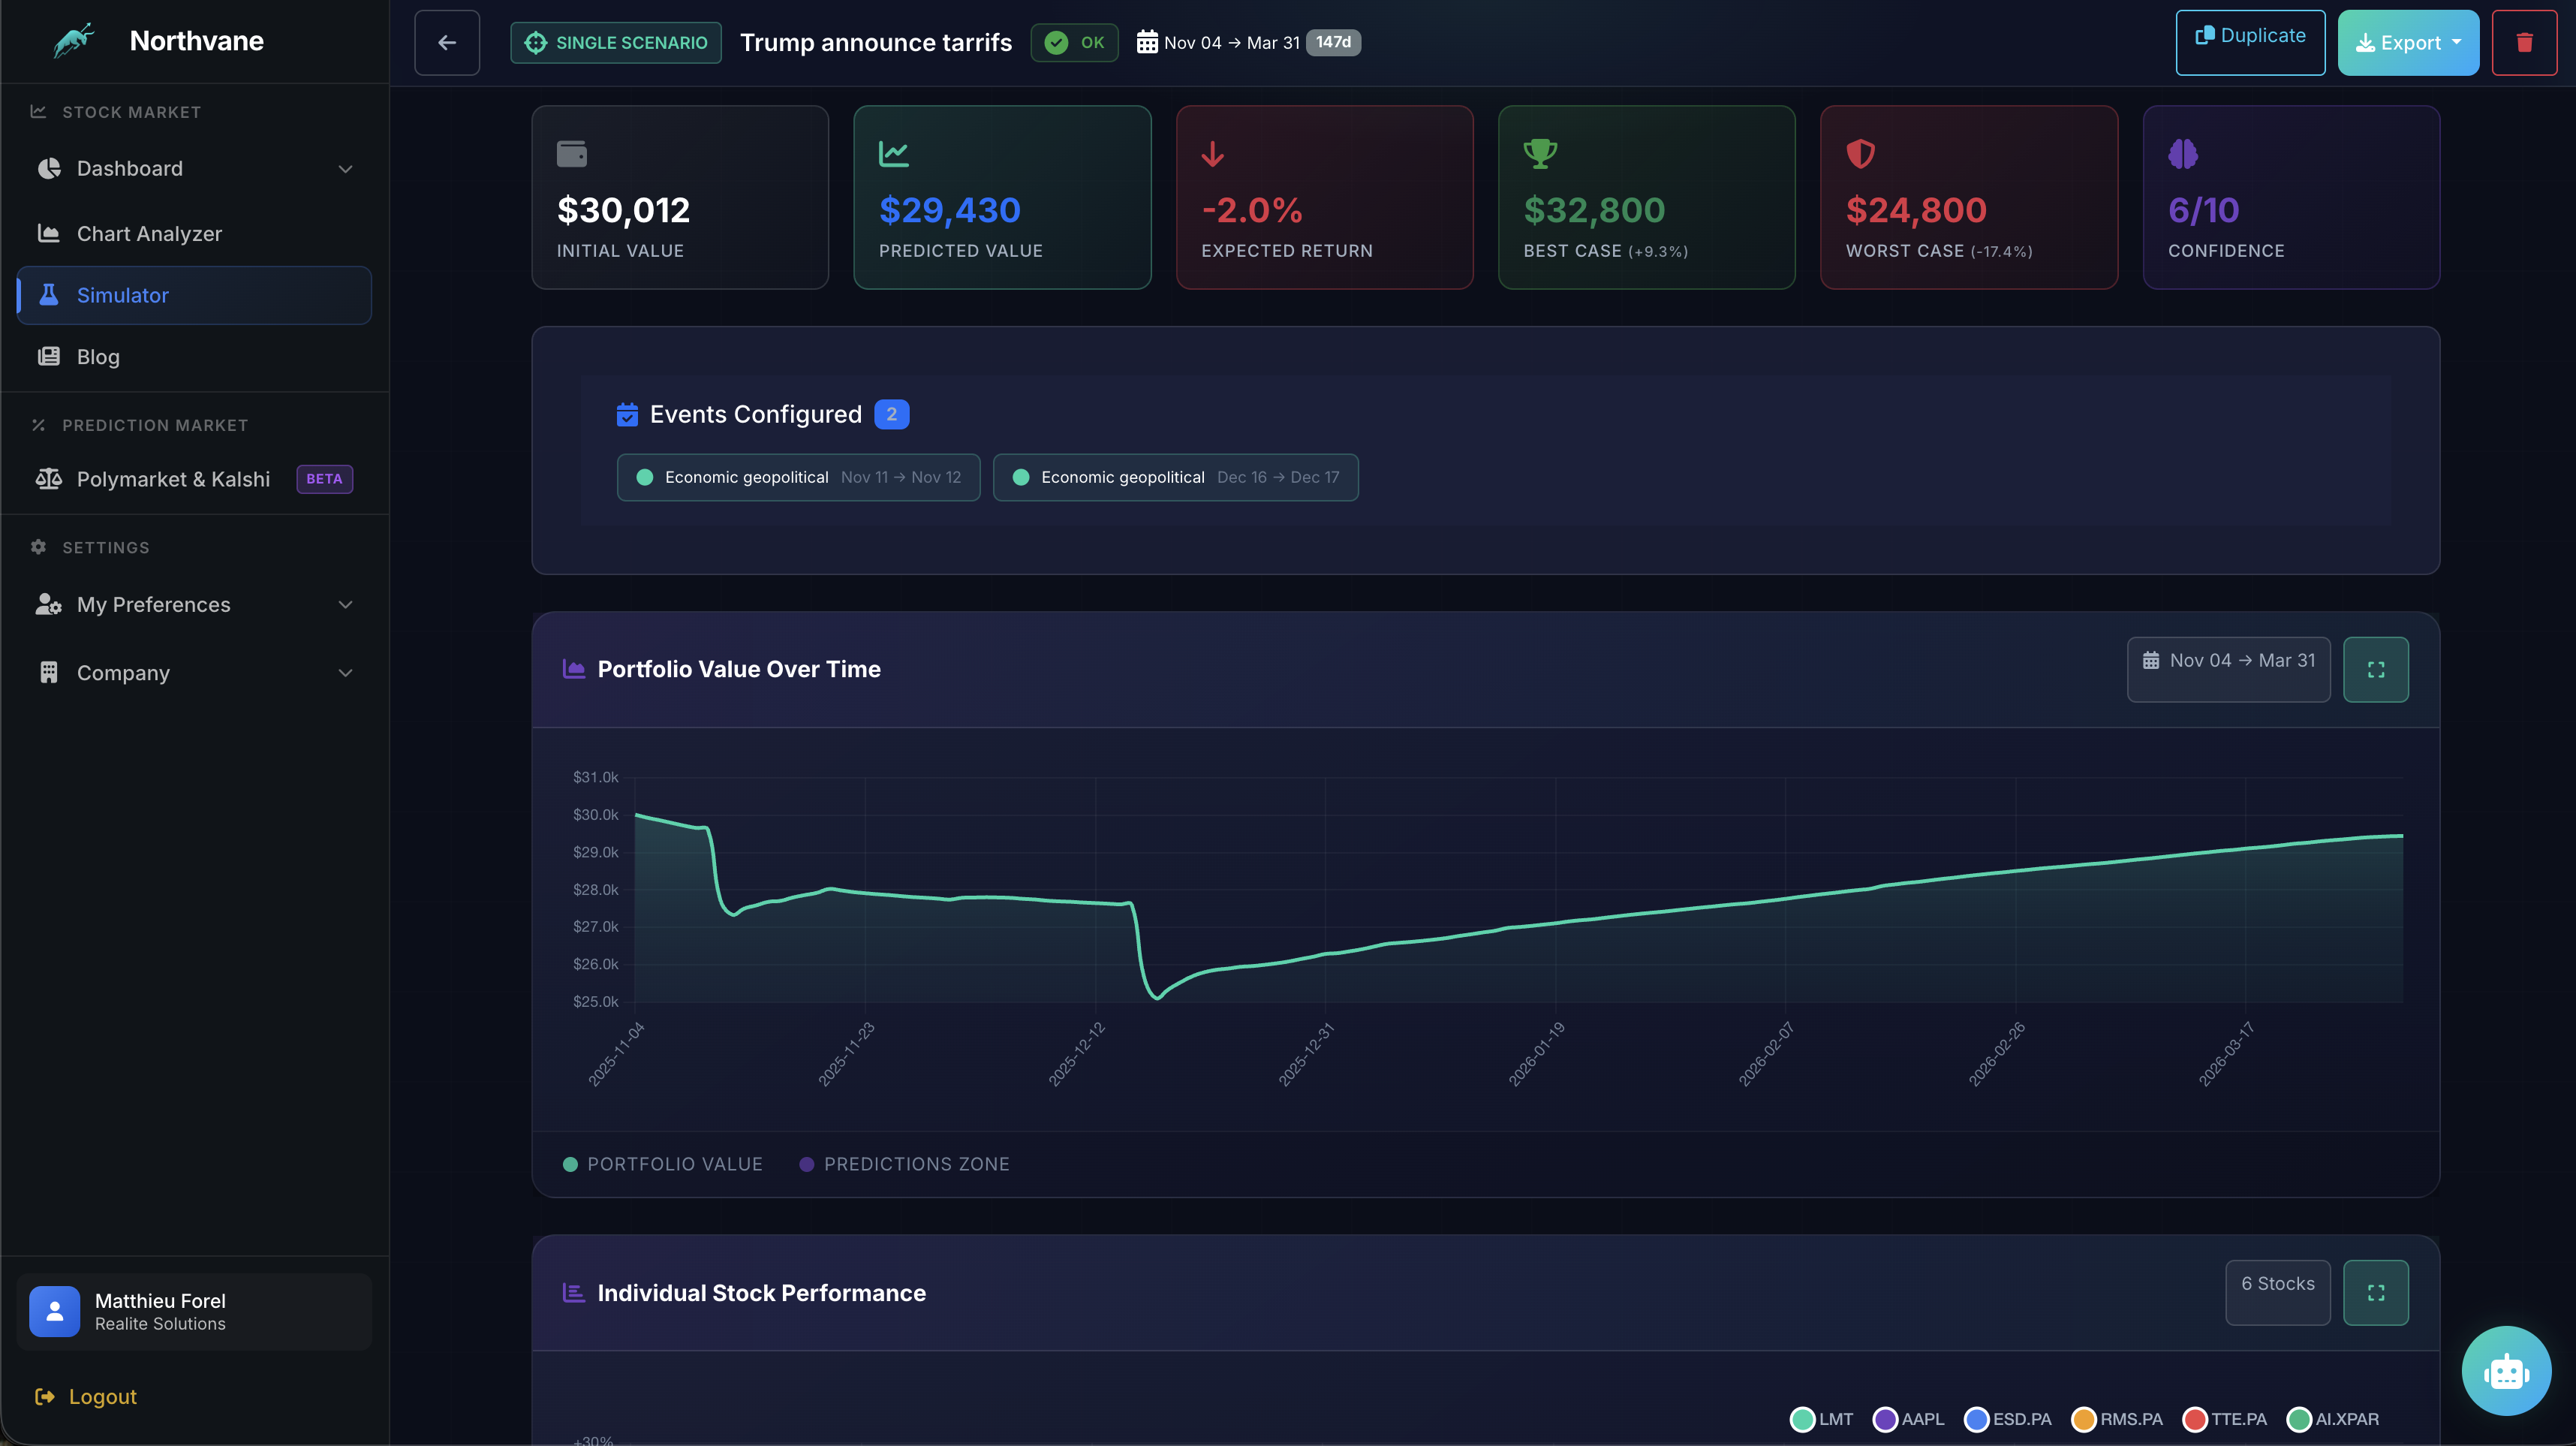Click the $32,800 best case value

tap(1594, 210)
